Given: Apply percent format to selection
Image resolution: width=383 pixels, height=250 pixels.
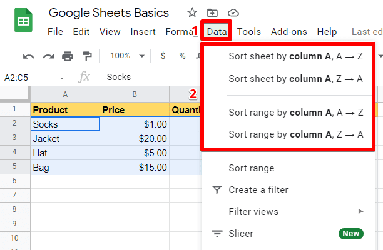Looking at the screenshot, I should [182, 56].
